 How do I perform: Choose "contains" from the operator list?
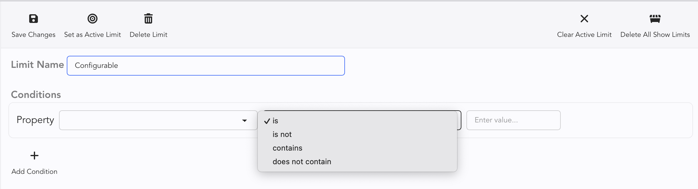coord(287,148)
